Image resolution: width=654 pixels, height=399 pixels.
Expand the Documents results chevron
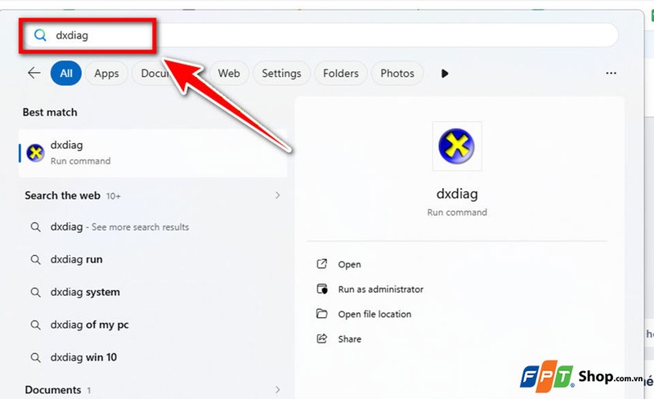click(278, 390)
